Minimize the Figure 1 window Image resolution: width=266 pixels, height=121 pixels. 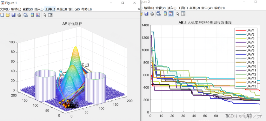[x=111, y=3]
